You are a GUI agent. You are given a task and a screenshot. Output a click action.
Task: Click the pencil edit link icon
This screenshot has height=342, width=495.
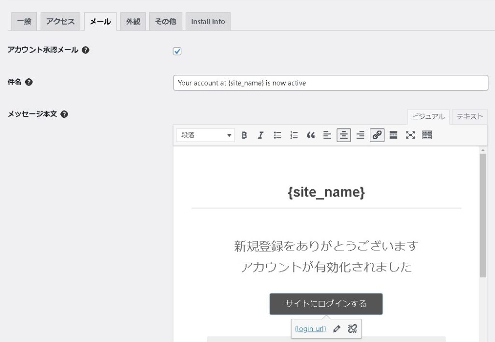point(337,329)
